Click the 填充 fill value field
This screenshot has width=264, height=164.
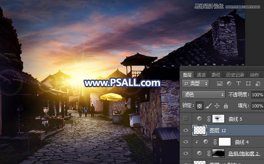(x=257, y=106)
